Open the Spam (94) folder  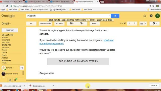click(6, 60)
